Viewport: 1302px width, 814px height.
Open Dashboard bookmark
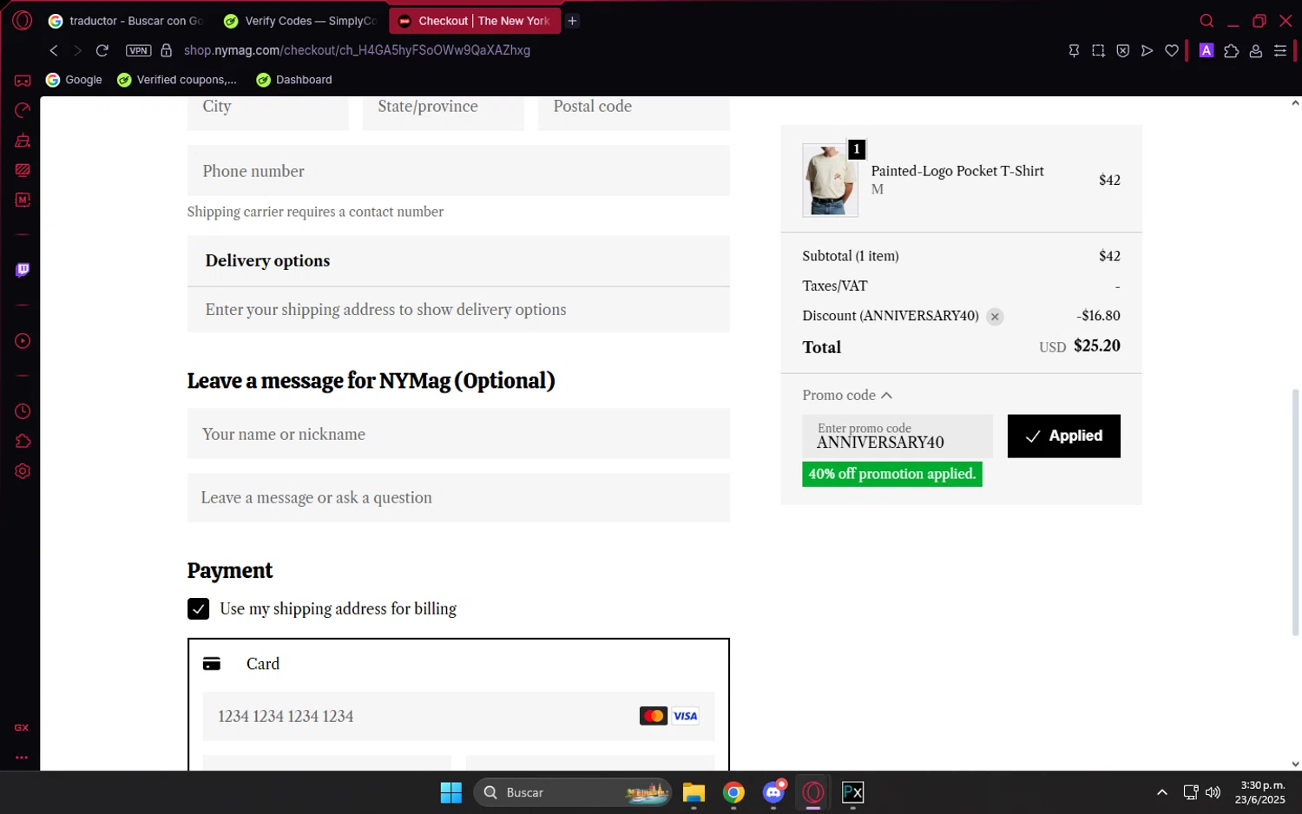tap(294, 80)
